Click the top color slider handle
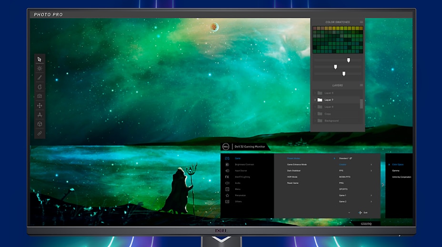442x247 pixels. coord(349,60)
